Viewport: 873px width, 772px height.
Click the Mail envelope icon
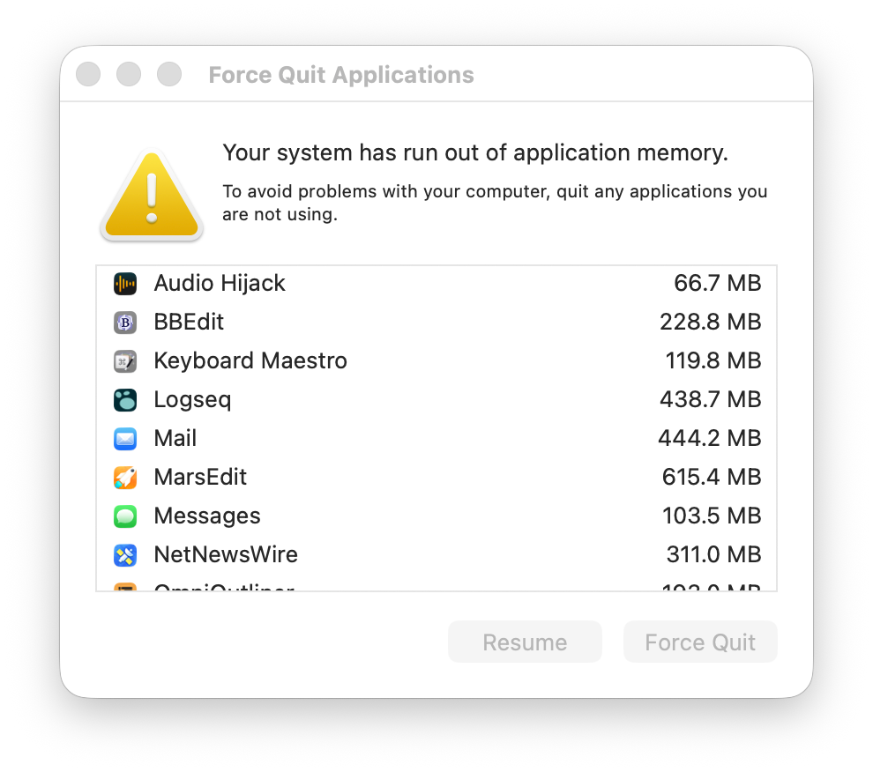[125, 439]
